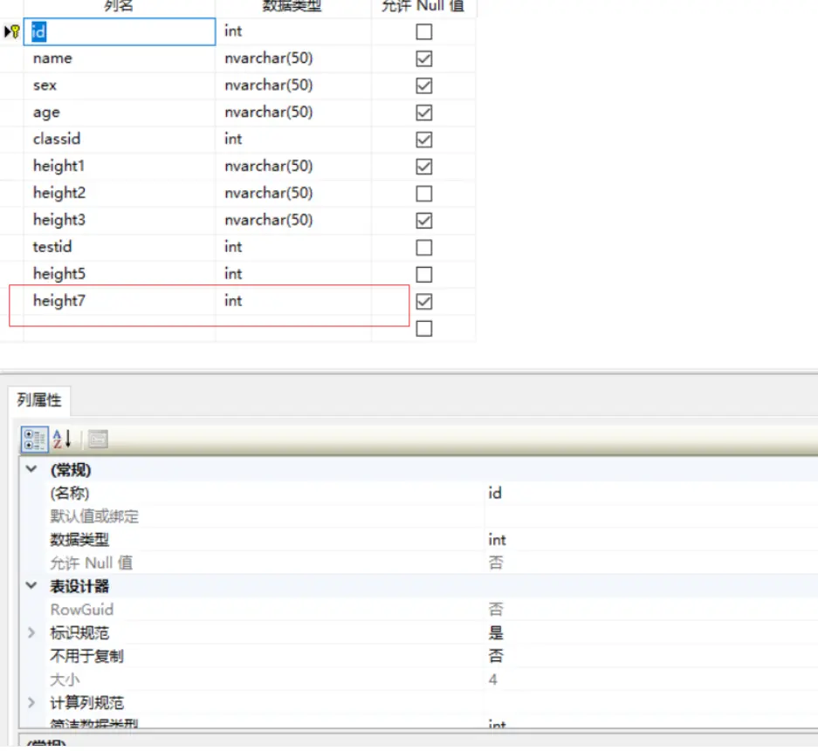Image resolution: width=818 pixels, height=751 pixels.
Task: Uncheck Allow Null for height3 column
Action: (x=423, y=221)
